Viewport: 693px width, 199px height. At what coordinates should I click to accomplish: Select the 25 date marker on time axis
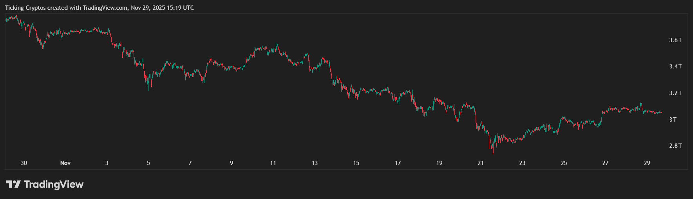click(564, 163)
